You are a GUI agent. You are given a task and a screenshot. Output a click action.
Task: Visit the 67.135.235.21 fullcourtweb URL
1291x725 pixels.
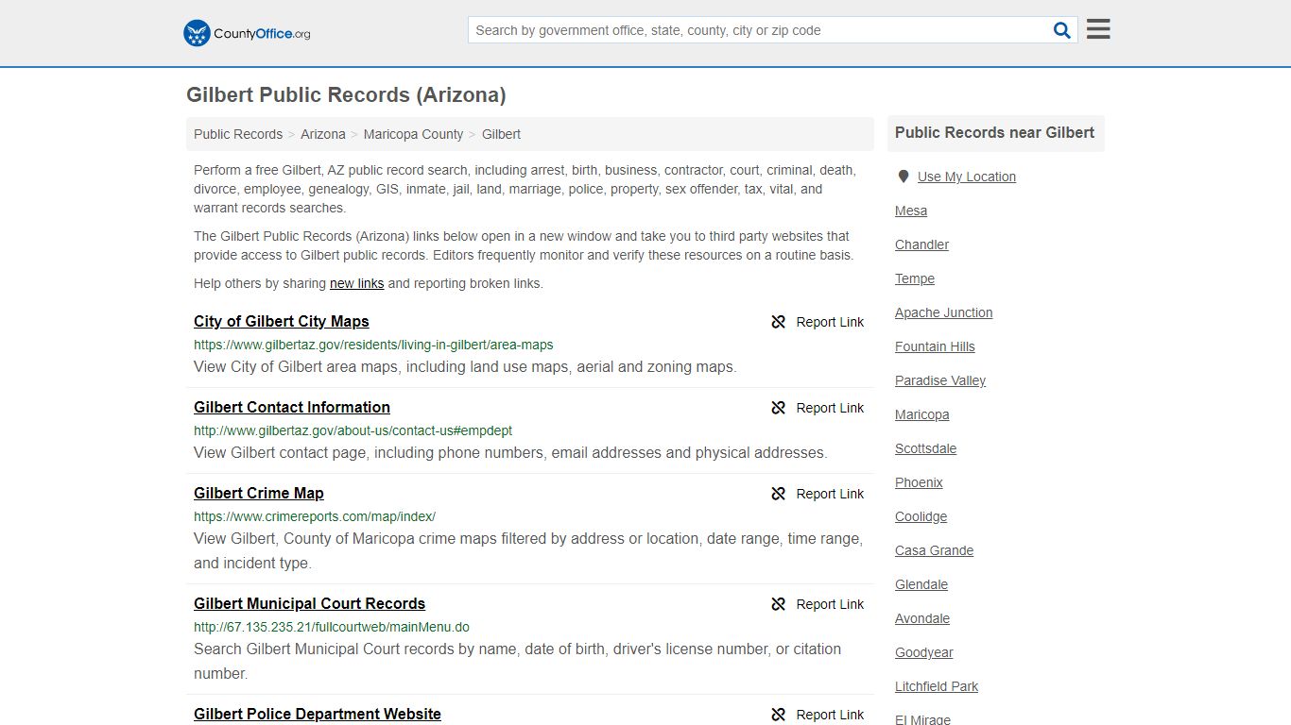[332, 627]
